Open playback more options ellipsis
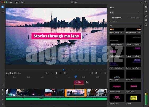The width and height of the screenshot is (149, 107). point(101,73)
